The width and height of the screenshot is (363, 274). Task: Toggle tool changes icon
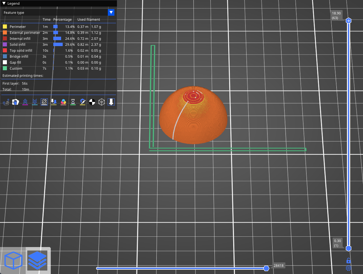pyautogui.click(x=54, y=102)
